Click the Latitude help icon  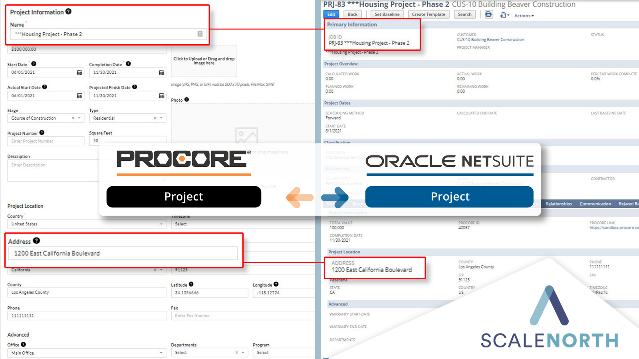[191, 284]
